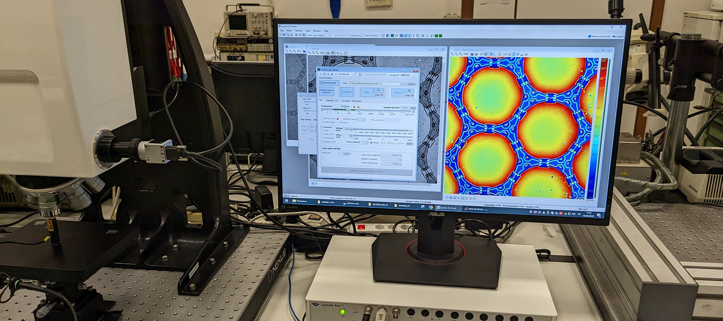This screenshot has width=723, height=321.
Task: Click the color palette icon in Intensity window
Action: (x=328, y=53)
